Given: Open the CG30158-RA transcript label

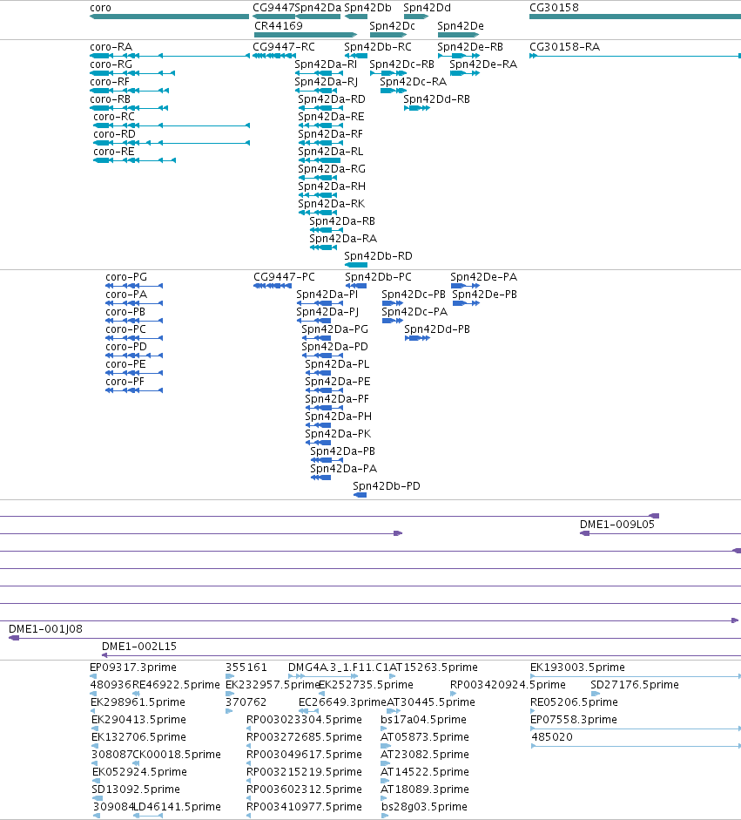Looking at the screenshot, I should [565, 47].
